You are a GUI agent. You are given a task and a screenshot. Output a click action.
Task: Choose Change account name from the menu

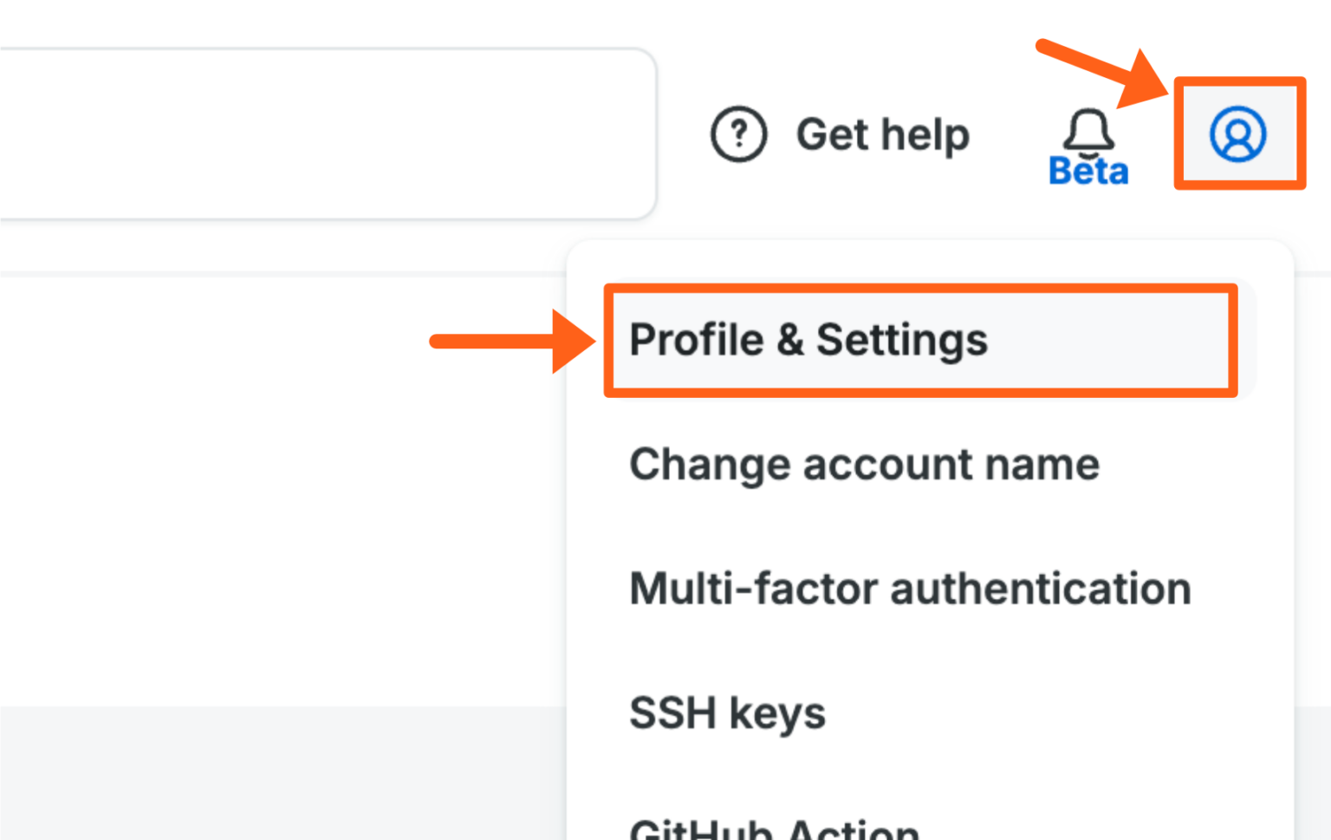click(864, 465)
